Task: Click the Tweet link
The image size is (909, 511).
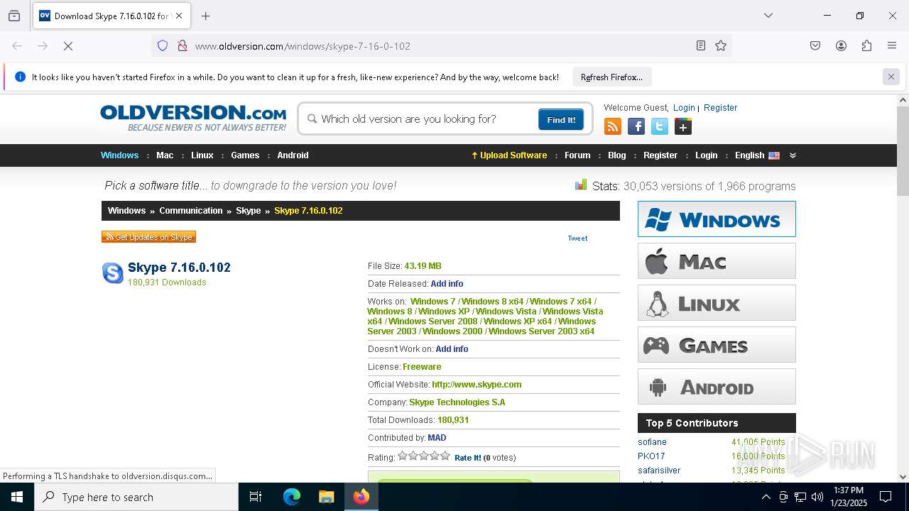Action: coord(577,238)
